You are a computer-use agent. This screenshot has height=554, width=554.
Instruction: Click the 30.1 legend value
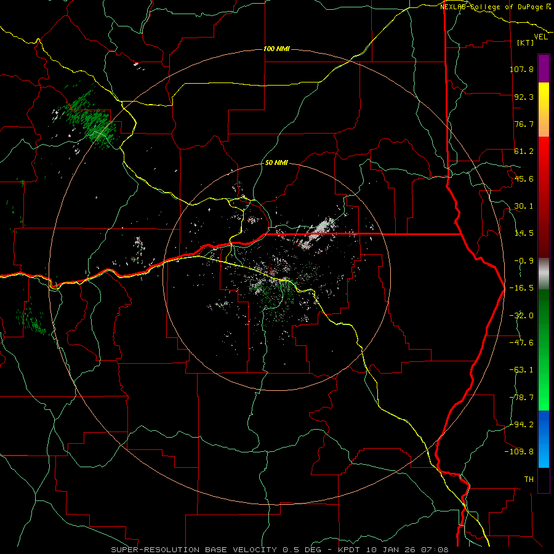tap(524, 206)
